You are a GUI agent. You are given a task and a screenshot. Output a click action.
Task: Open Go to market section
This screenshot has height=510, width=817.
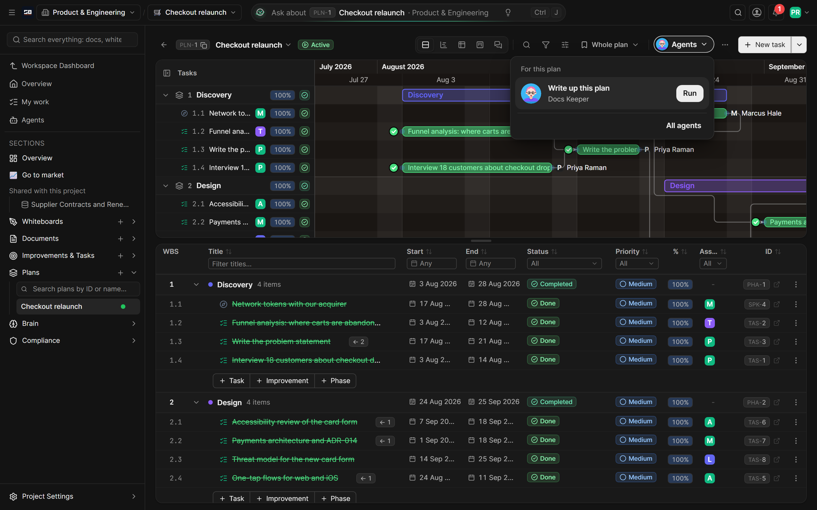click(x=72, y=175)
